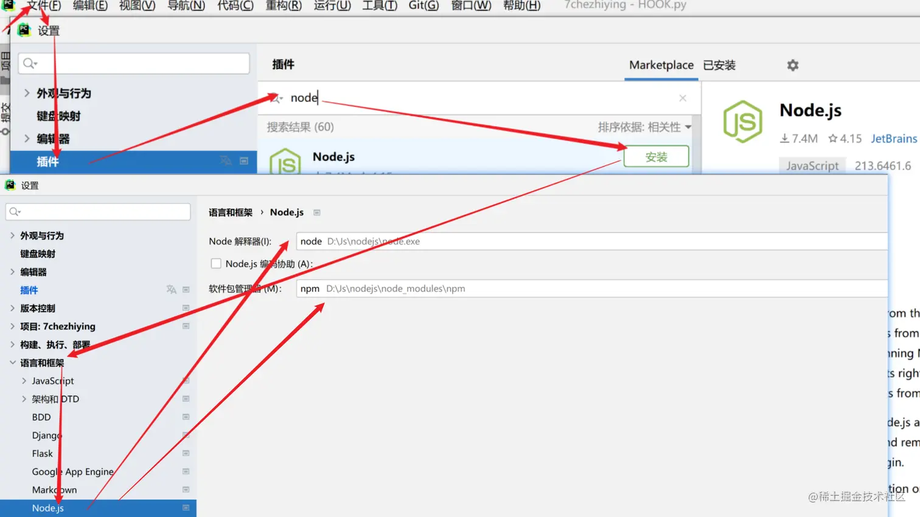Screen dimensions: 920x517
Task: Open the 帮助(H) menu
Action: tap(521, 5)
